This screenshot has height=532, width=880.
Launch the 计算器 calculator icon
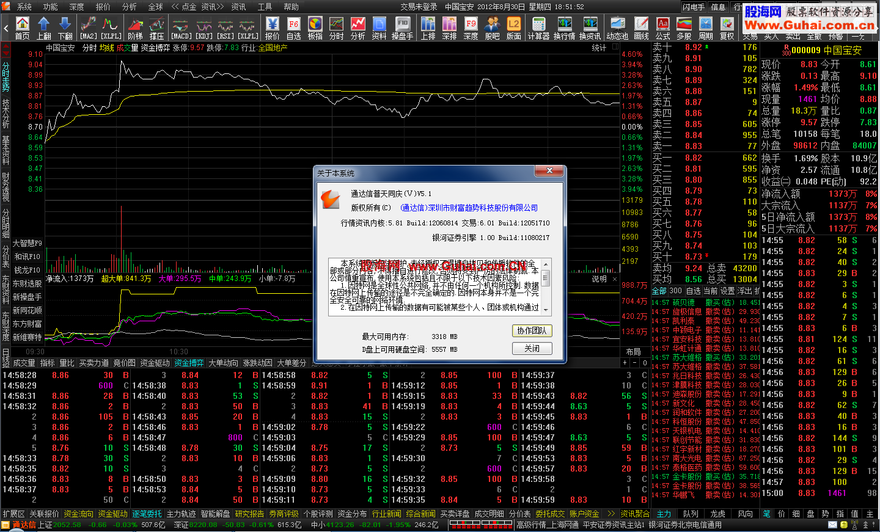click(x=539, y=28)
